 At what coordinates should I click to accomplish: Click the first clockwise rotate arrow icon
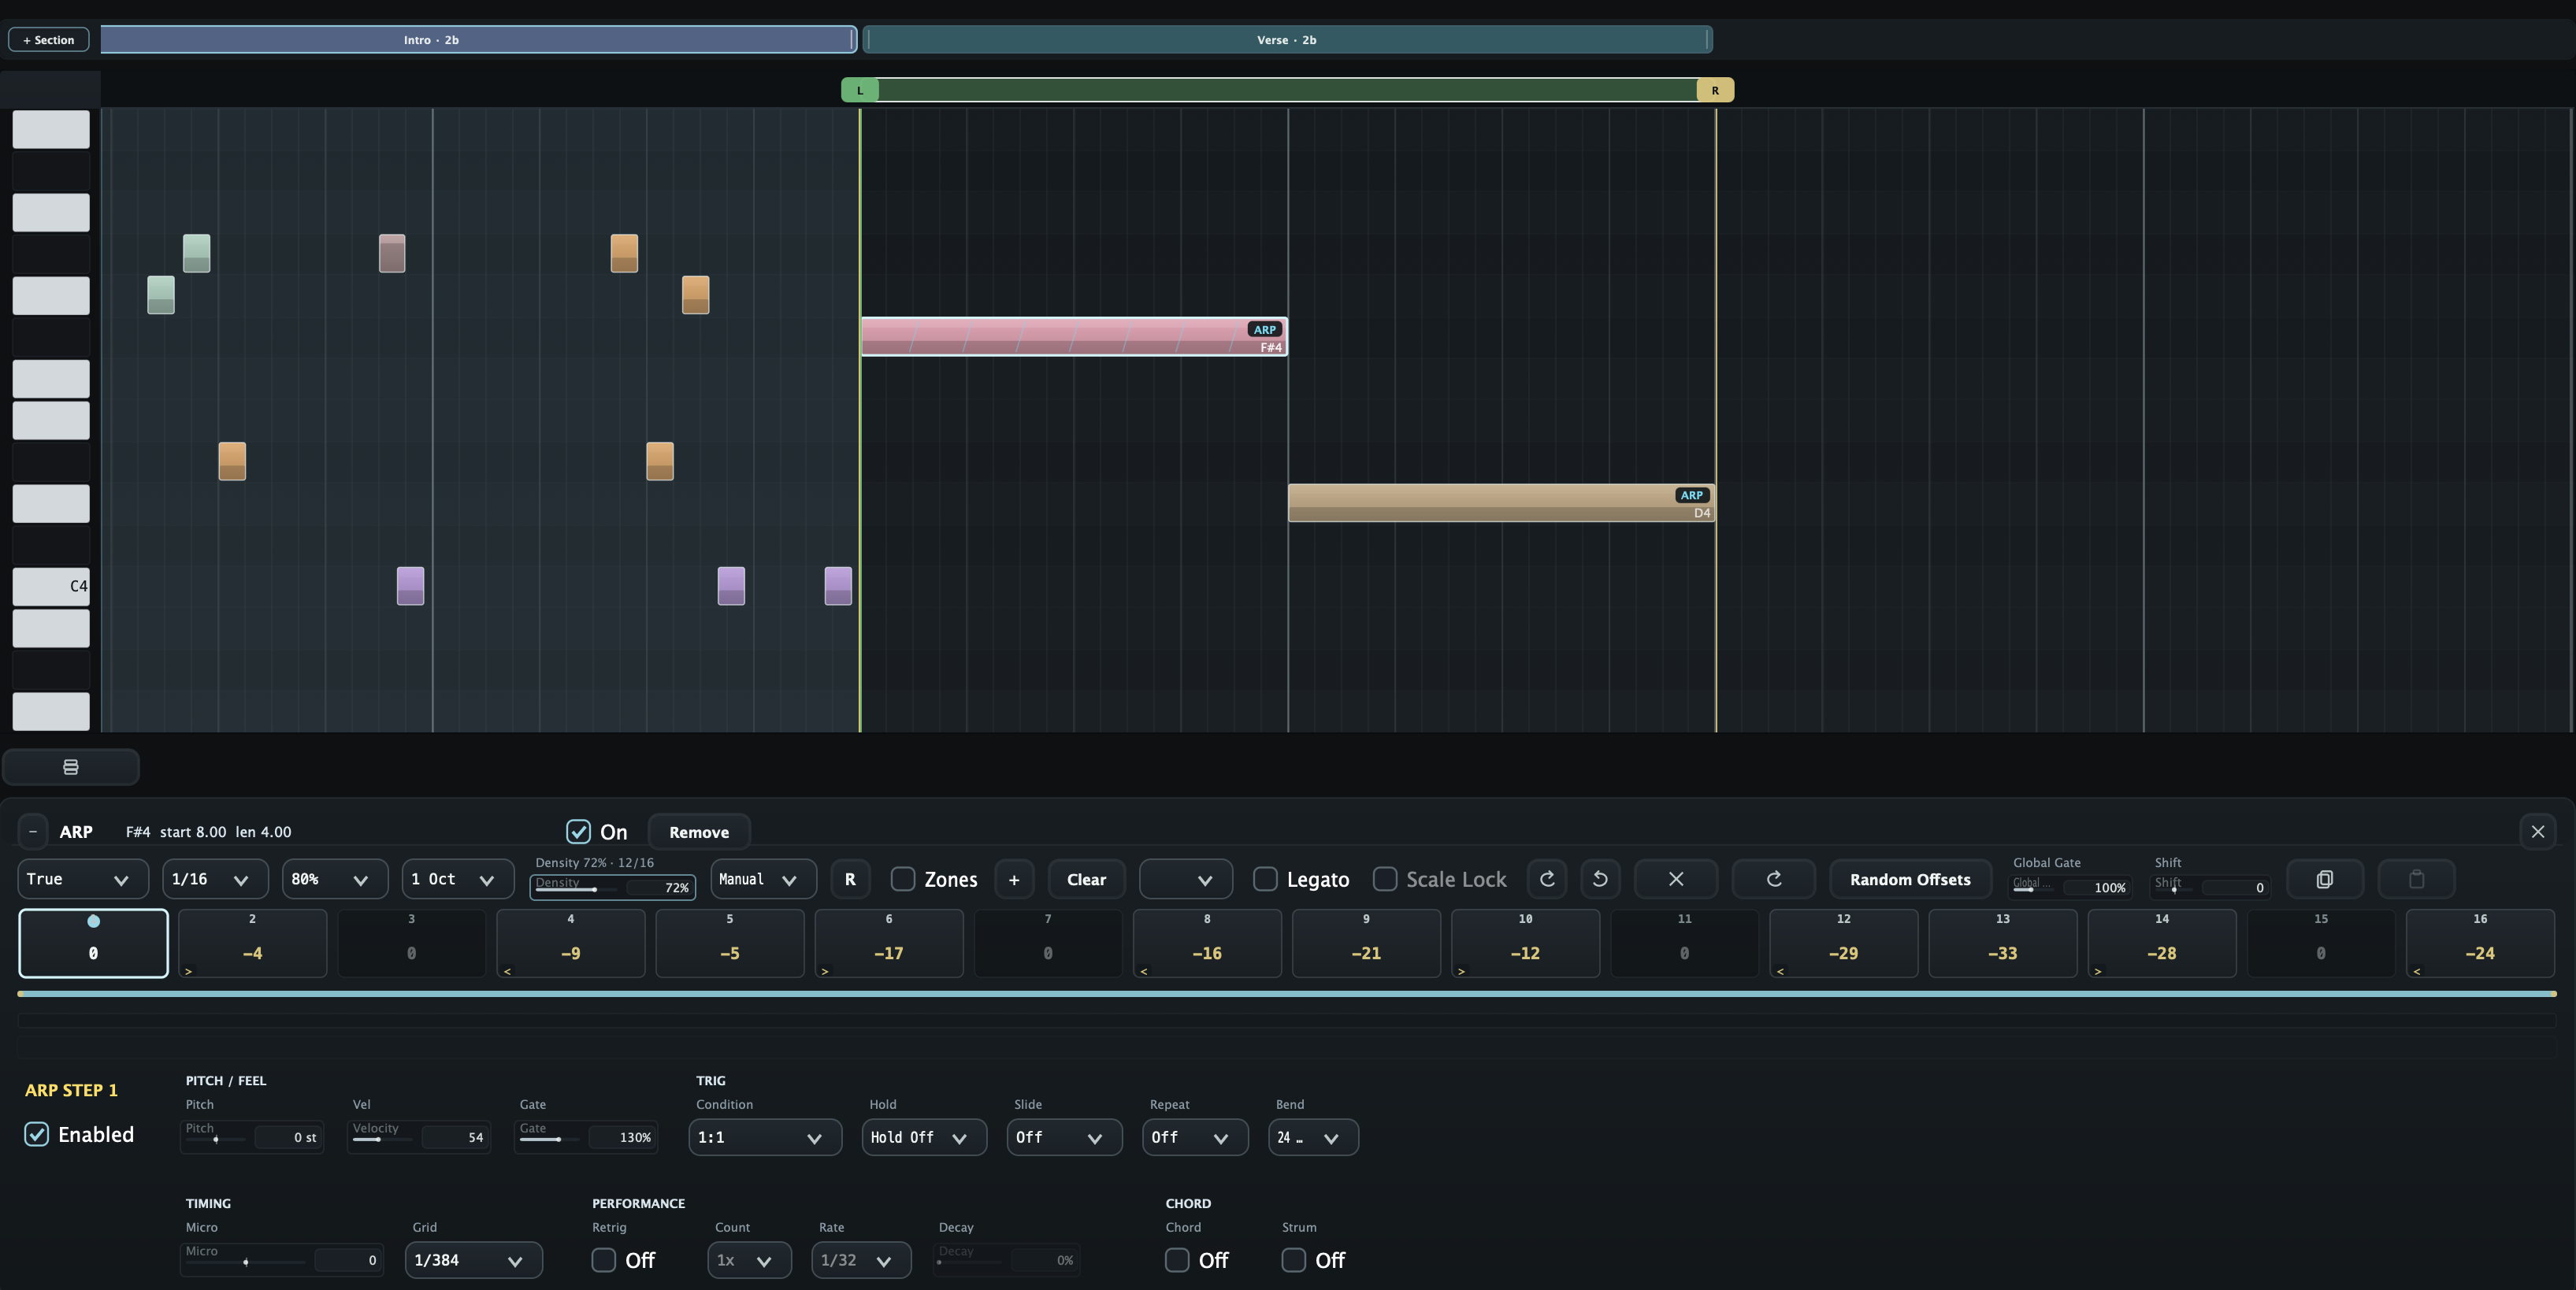(1547, 879)
